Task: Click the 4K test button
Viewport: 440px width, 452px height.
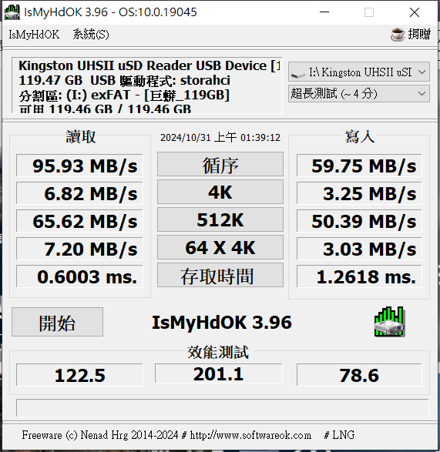Action: 220,192
